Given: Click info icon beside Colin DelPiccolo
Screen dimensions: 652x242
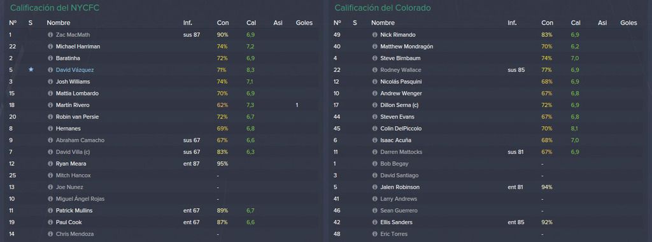Looking at the screenshot, I should coord(374,129).
